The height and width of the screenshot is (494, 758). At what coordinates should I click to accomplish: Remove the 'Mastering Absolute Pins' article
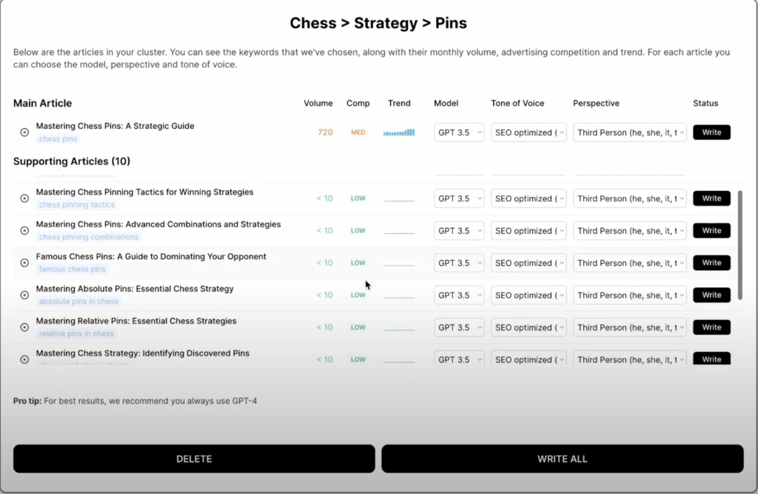pyautogui.click(x=24, y=295)
